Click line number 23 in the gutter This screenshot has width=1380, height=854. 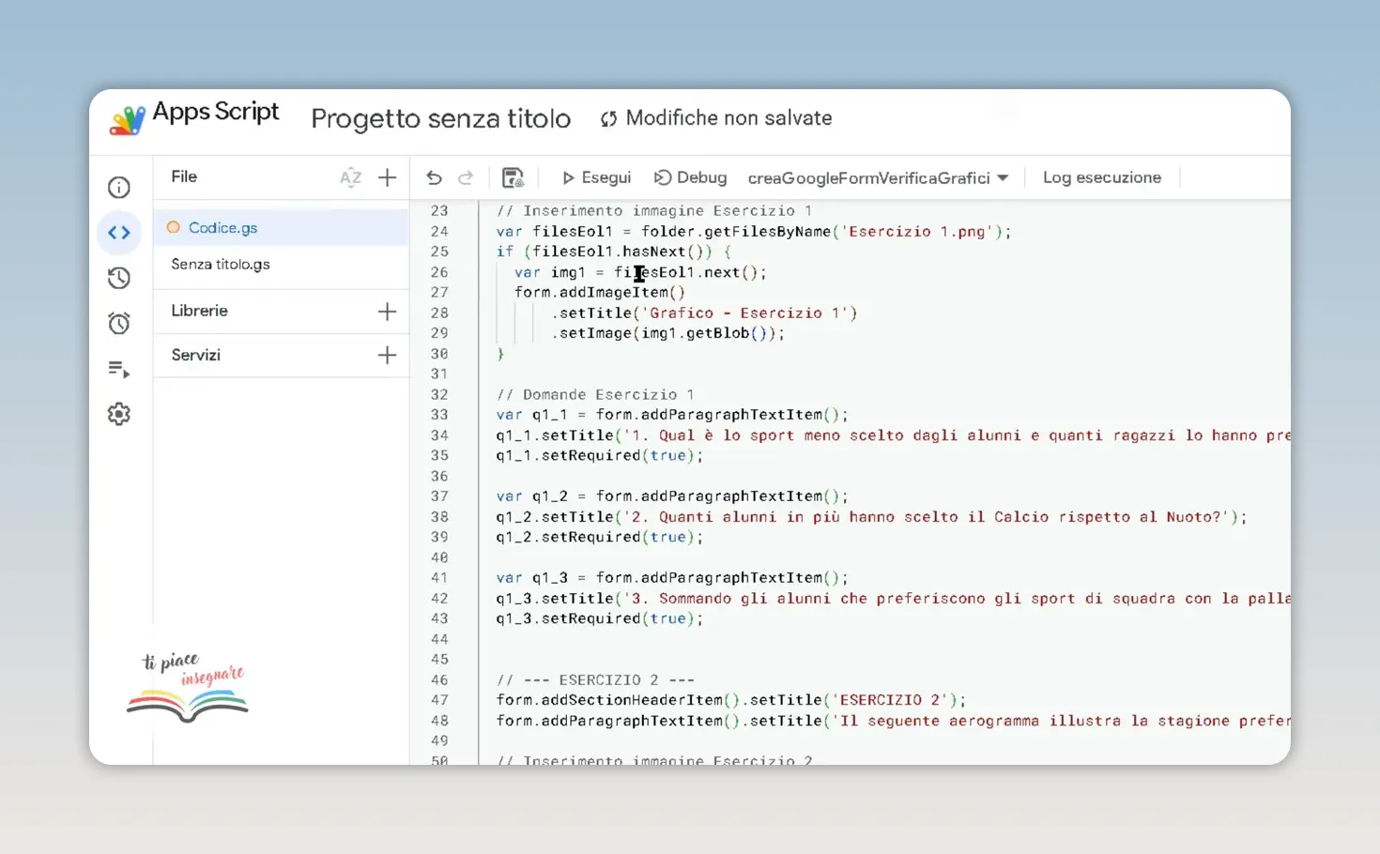[439, 211]
